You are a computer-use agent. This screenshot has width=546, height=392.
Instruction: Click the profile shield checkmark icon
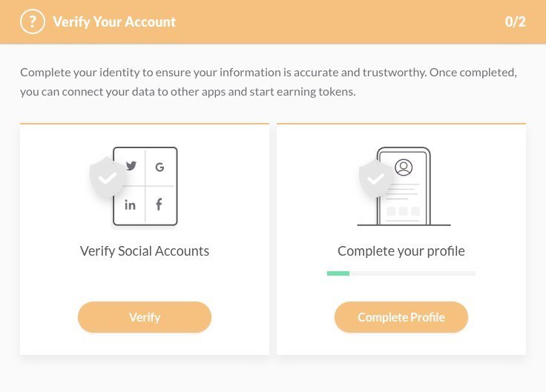tap(376, 179)
